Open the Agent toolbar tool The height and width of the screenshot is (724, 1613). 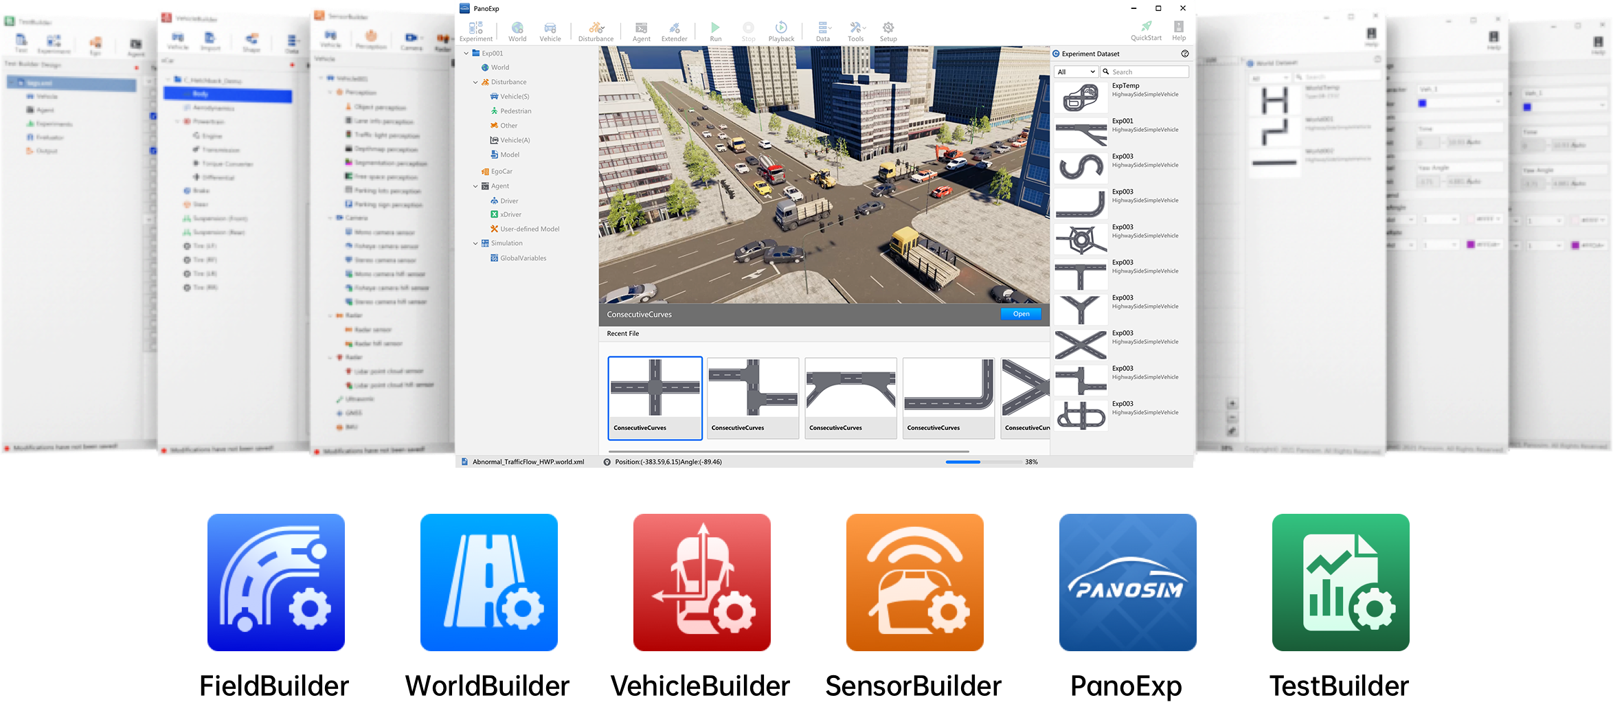coord(641,31)
